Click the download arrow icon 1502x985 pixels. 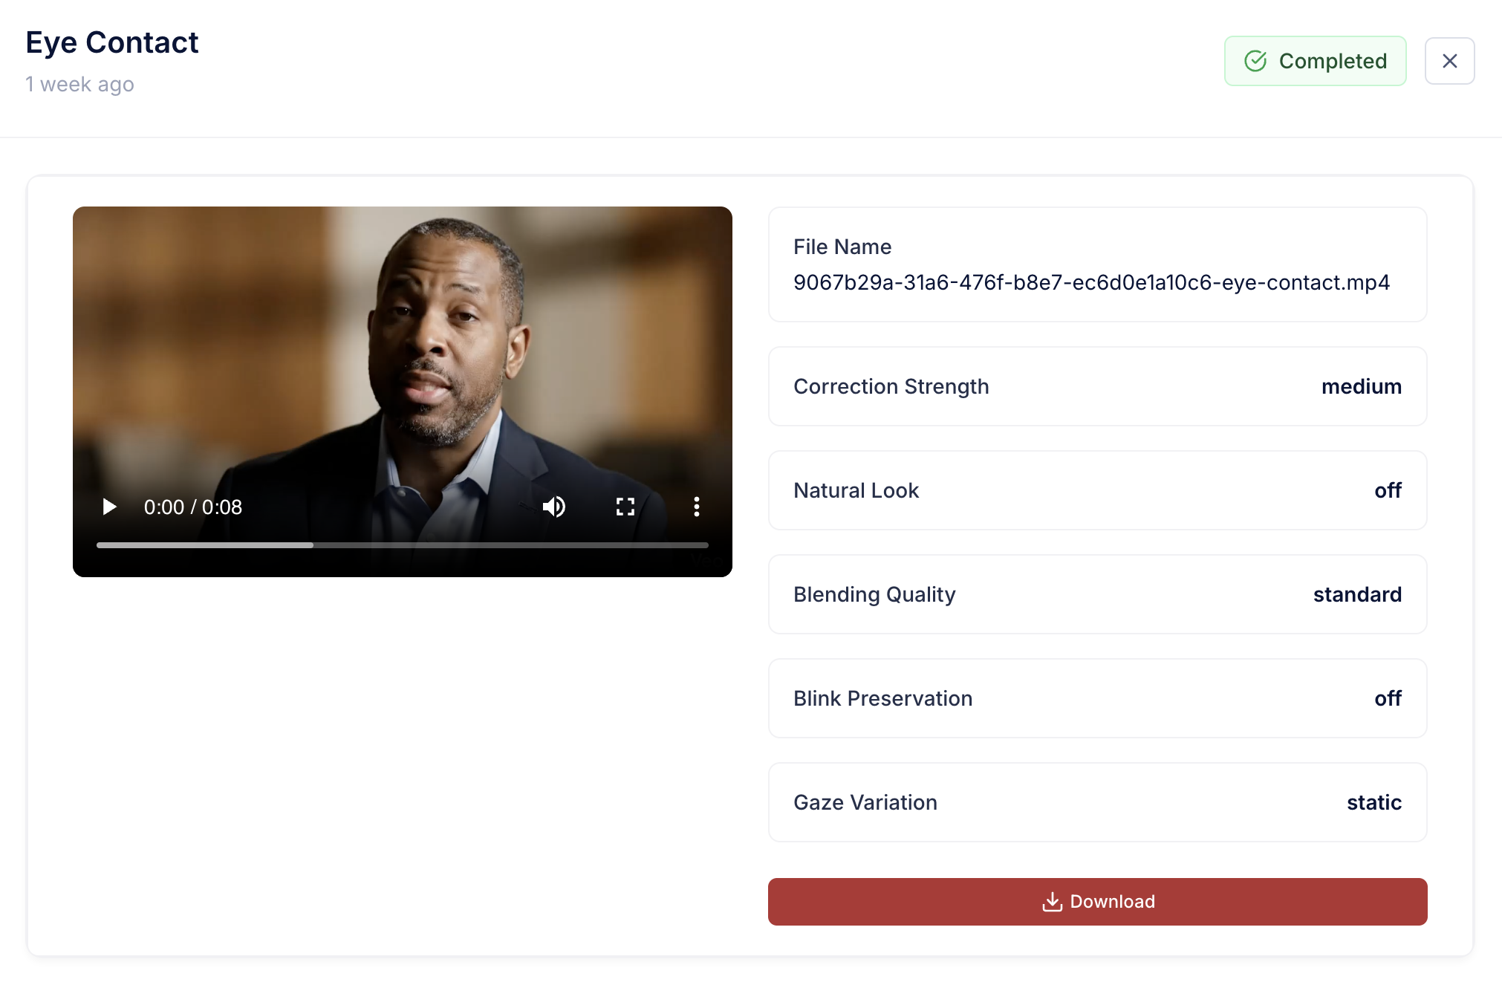(1052, 902)
